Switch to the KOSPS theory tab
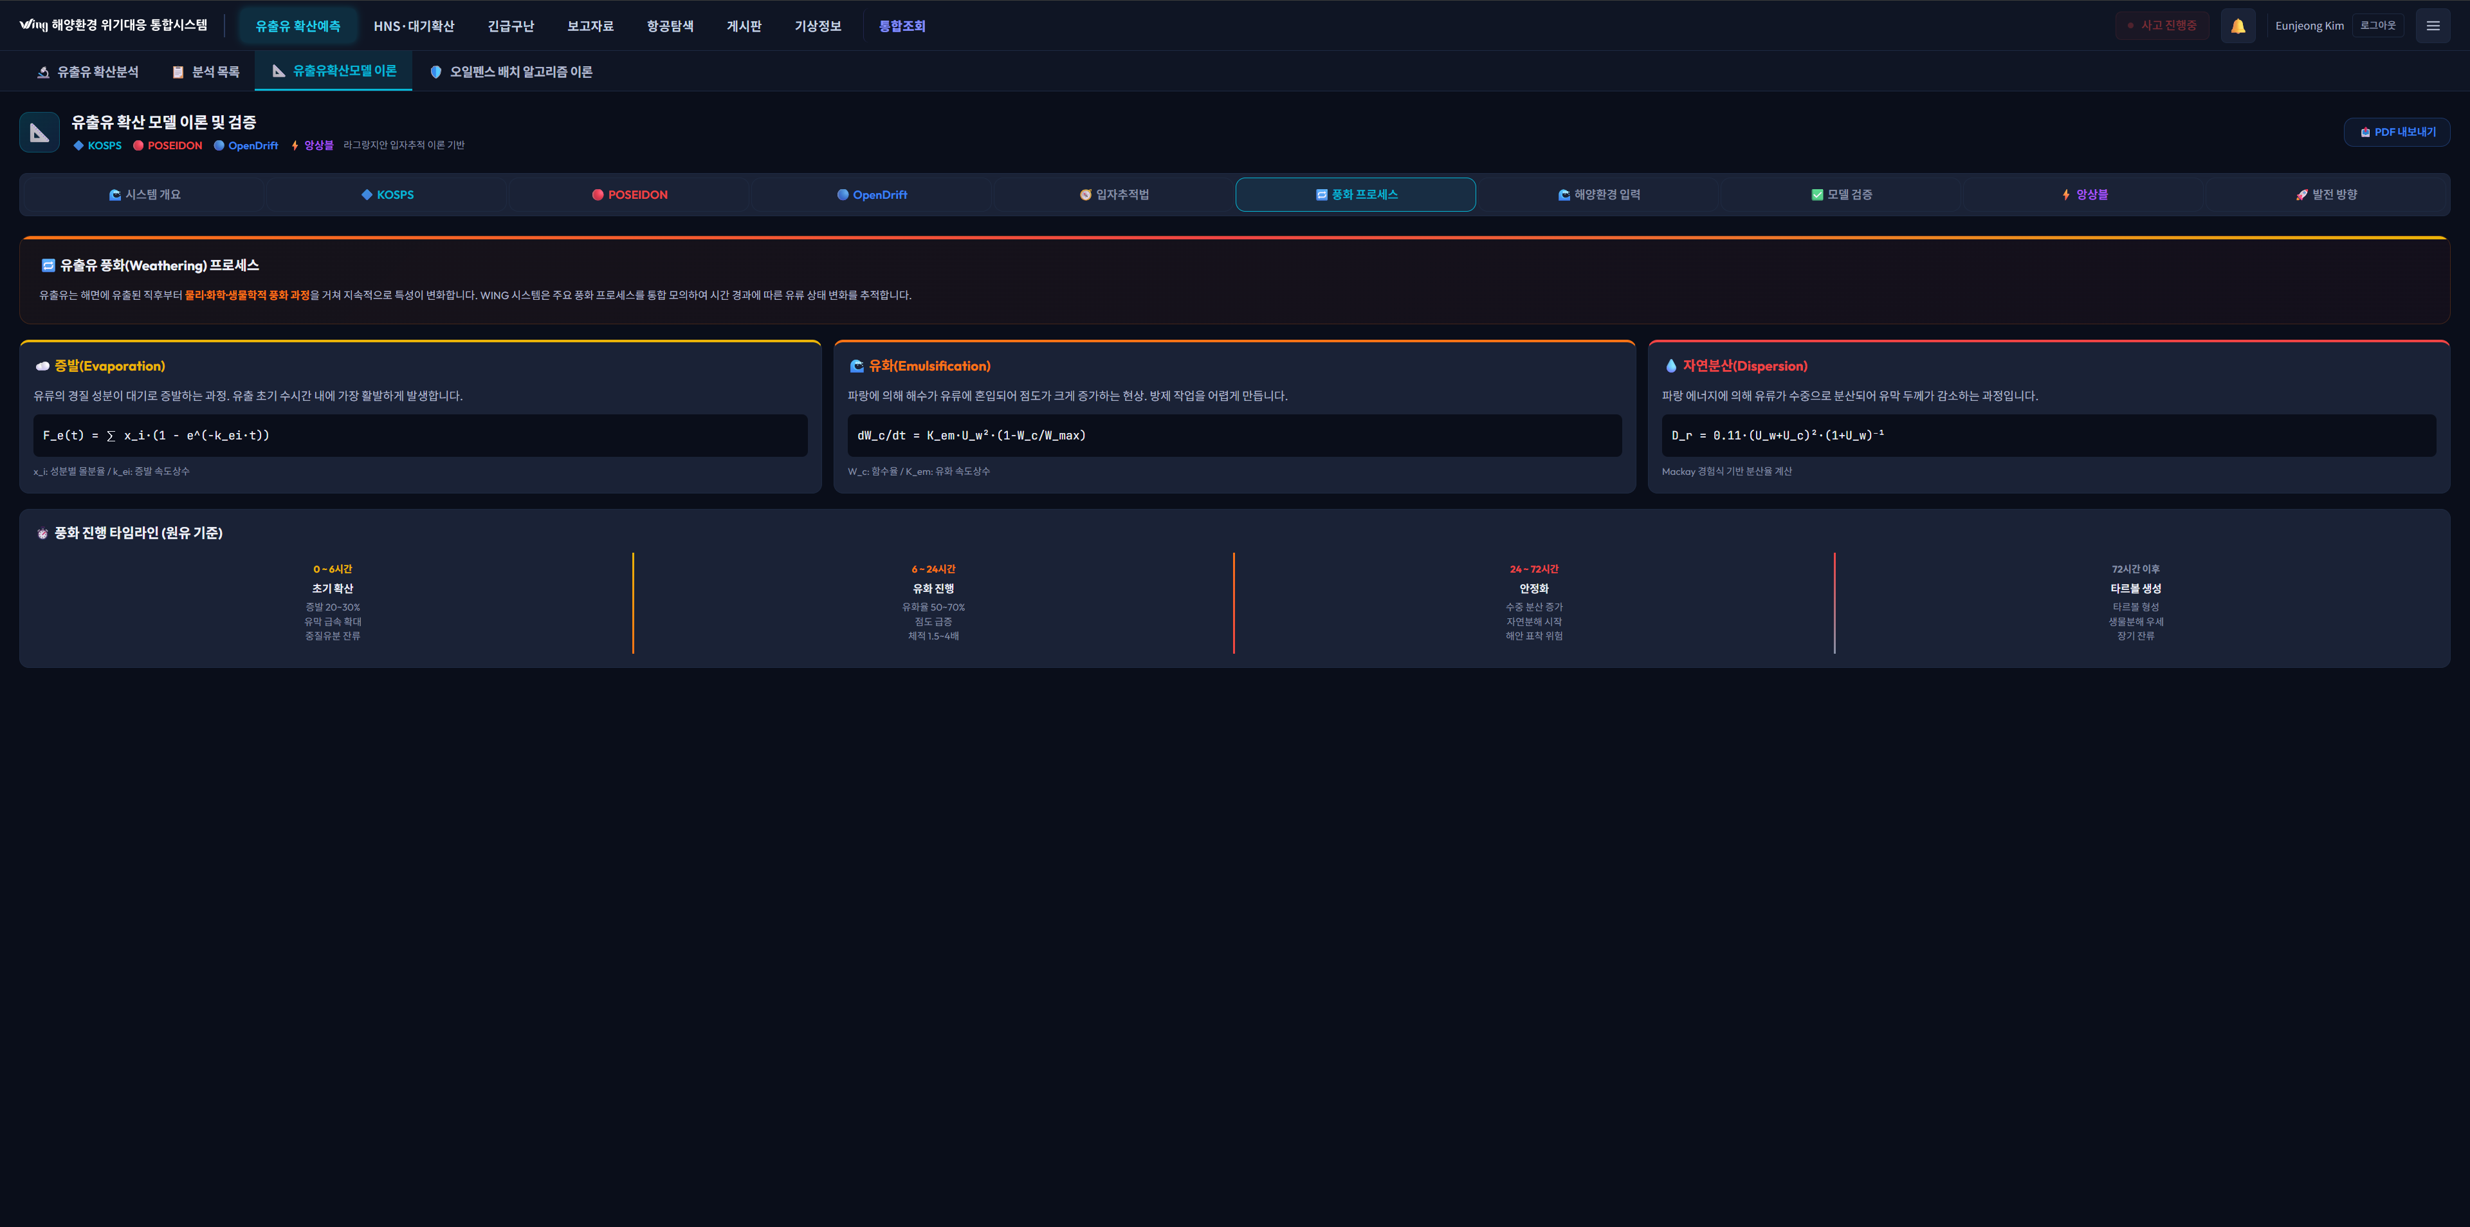This screenshot has width=2470, height=1227. [387, 195]
